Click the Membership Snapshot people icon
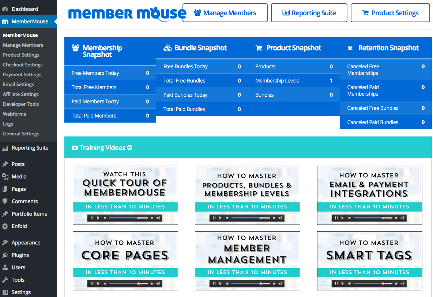433x297 pixels. (75, 48)
